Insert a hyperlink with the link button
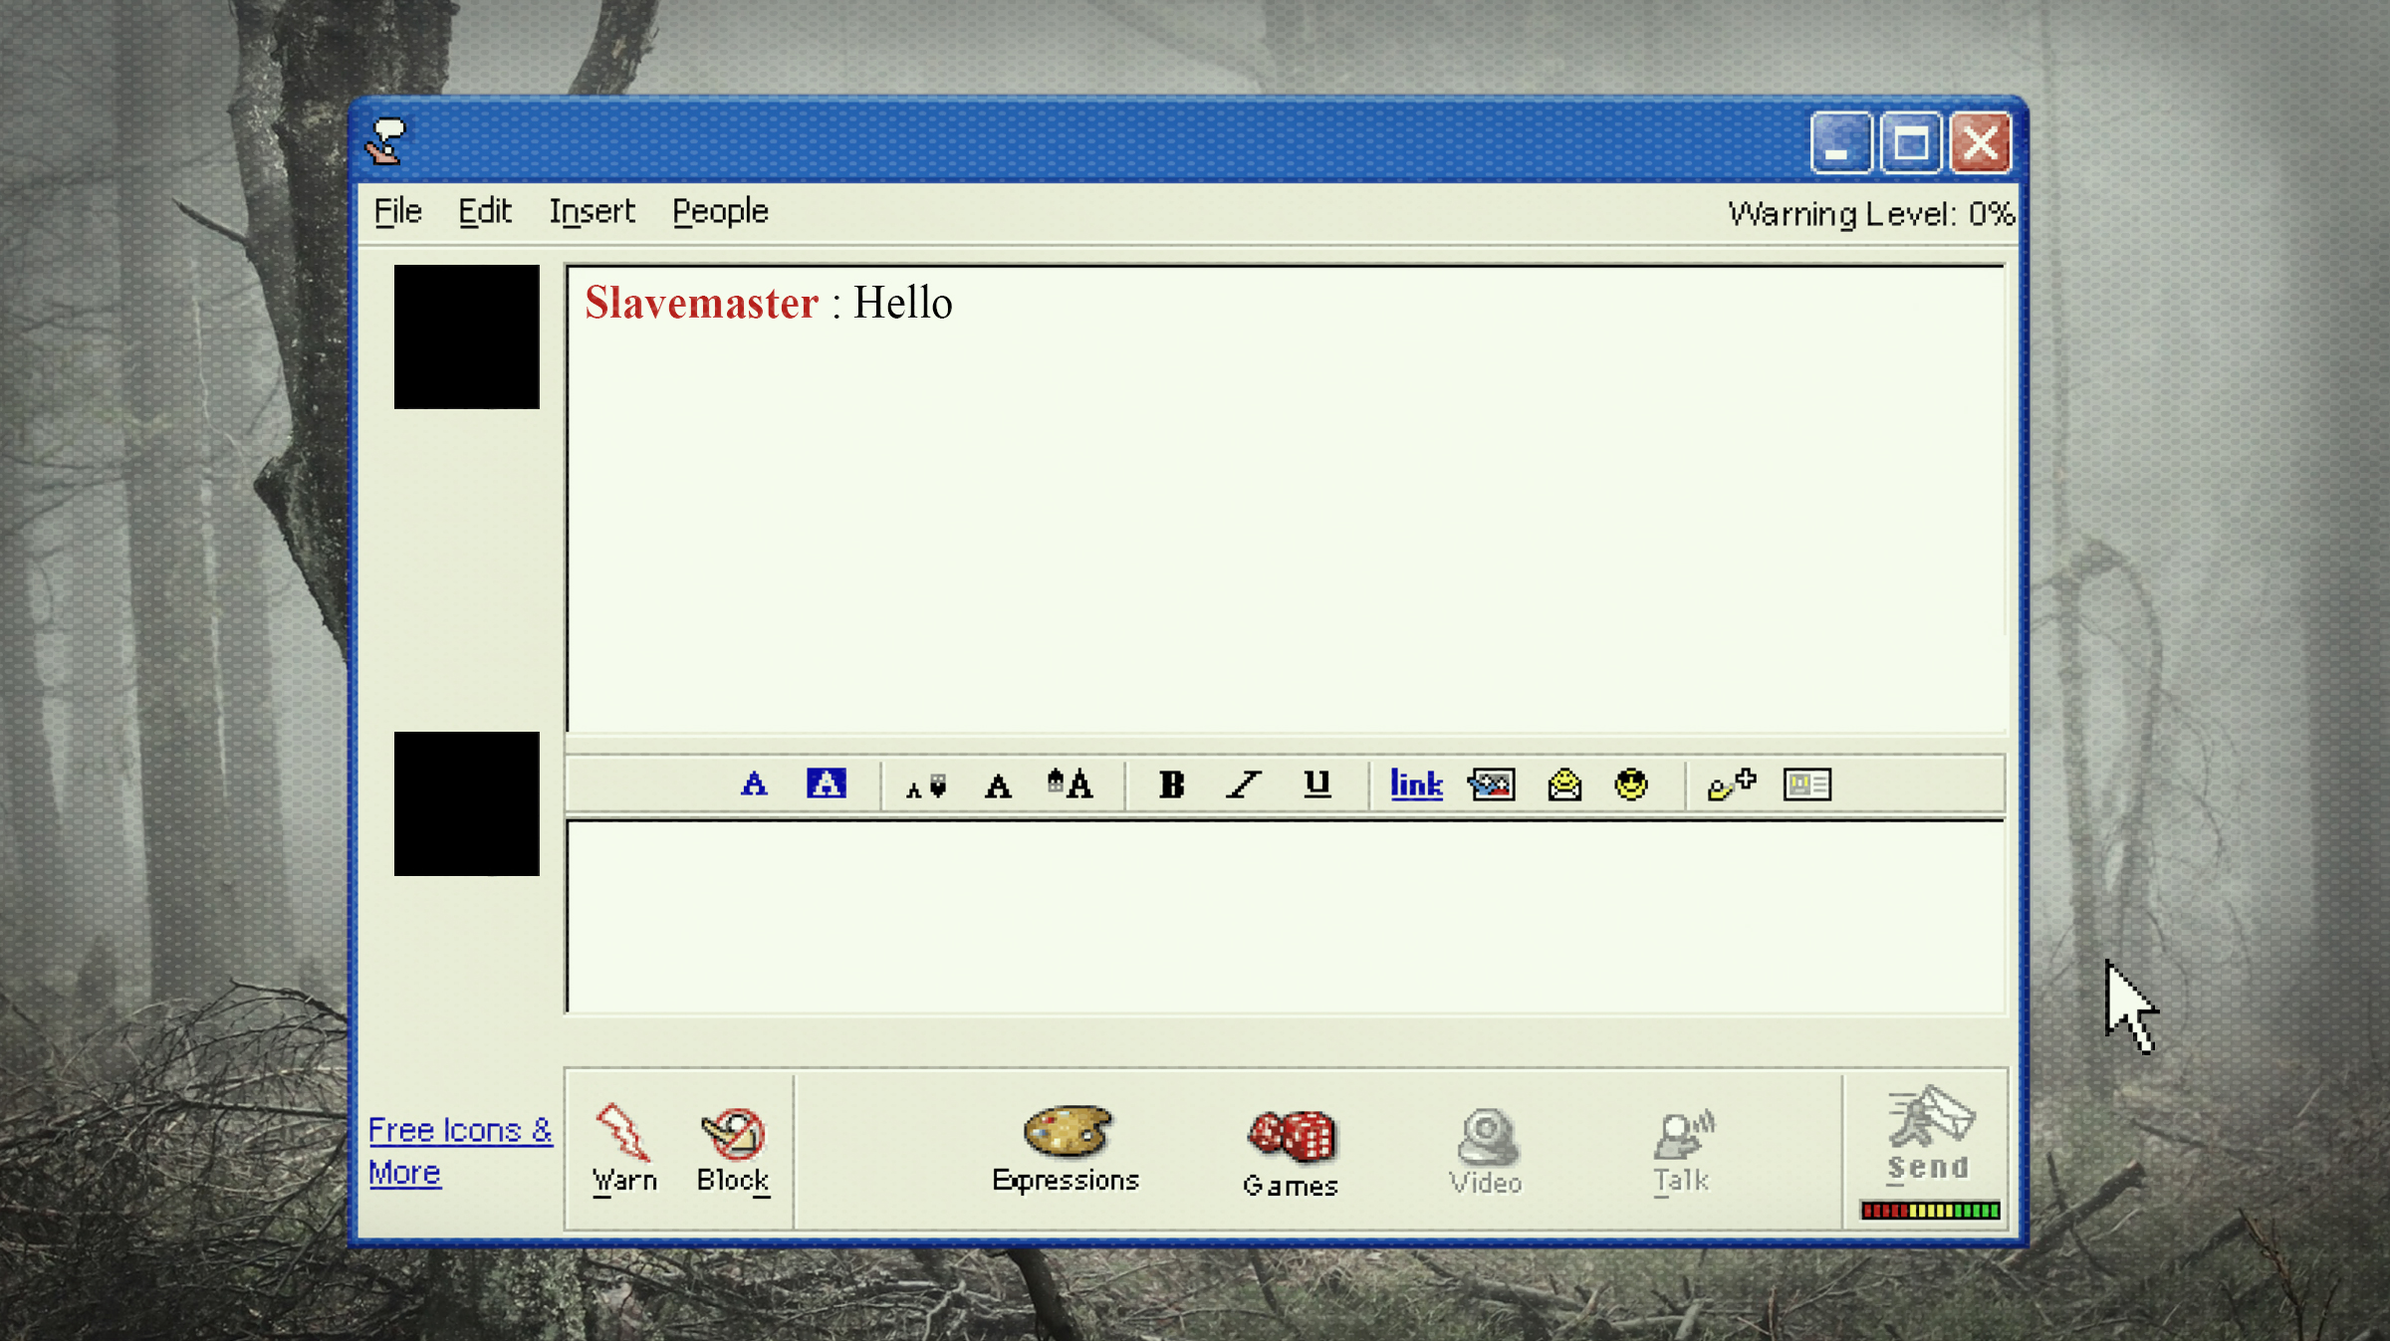The height and width of the screenshot is (1341, 2390). pos(1416,784)
